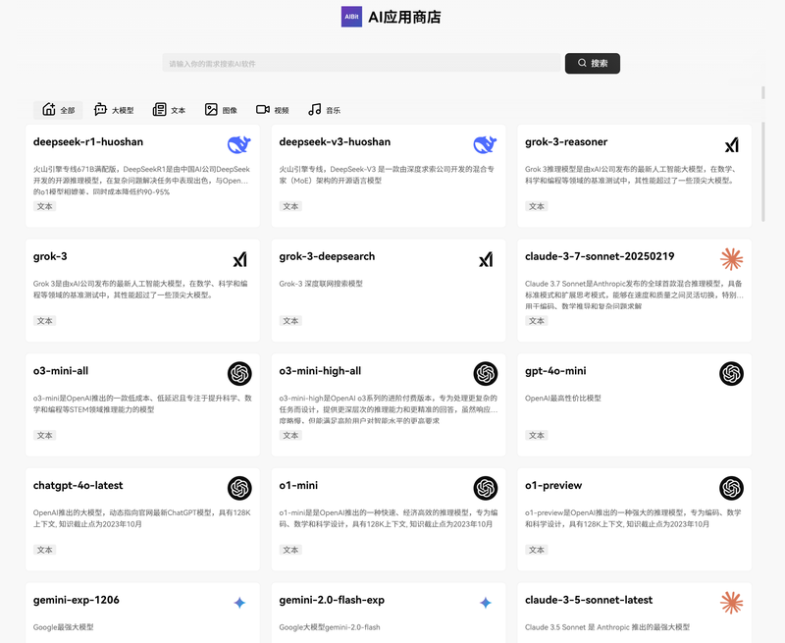The width and height of the screenshot is (785, 643).
Task: Open the grok-3-deepsearch title
Action: 327,256
